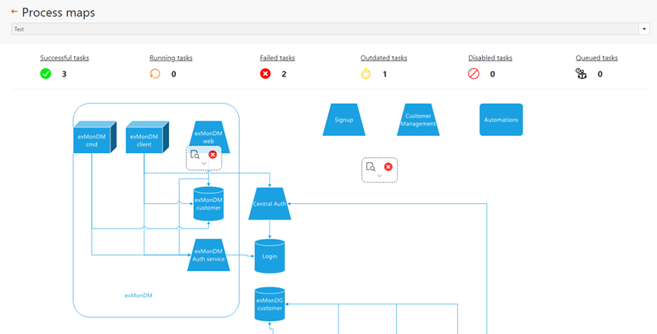Select the Automations node
Image resolution: width=657 pixels, height=334 pixels.
pos(501,120)
